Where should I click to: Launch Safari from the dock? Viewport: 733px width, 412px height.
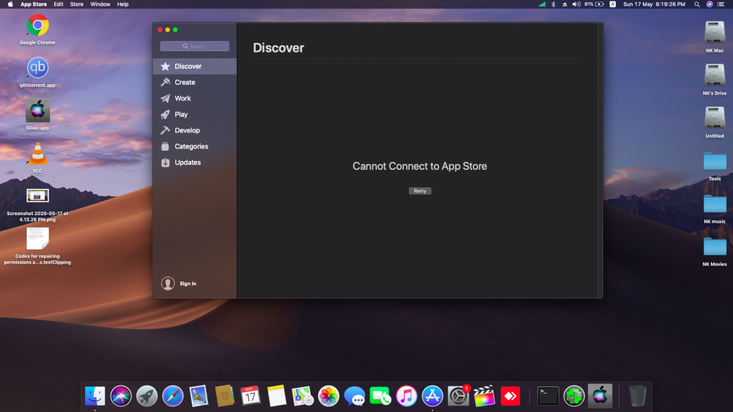click(x=173, y=396)
